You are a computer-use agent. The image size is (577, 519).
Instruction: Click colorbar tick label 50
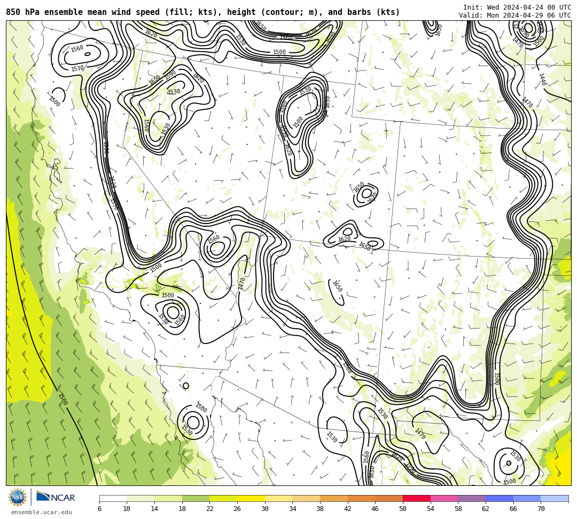[403, 509]
